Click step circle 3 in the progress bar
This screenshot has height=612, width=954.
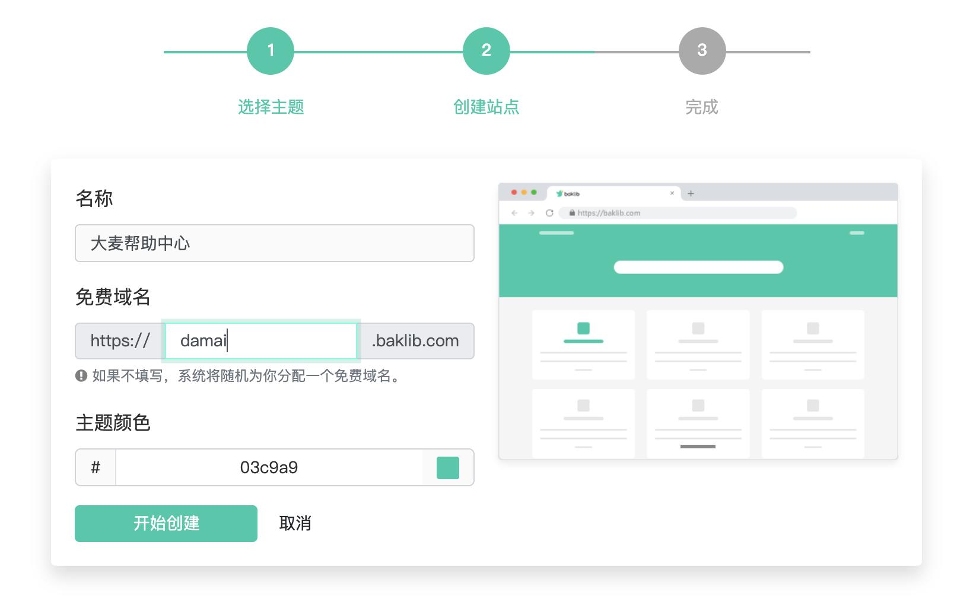point(702,51)
